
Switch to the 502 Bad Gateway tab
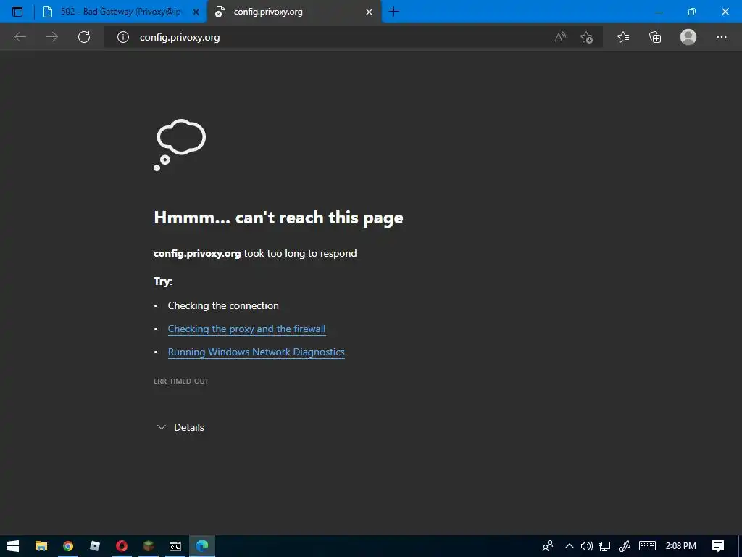pos(121,12)
